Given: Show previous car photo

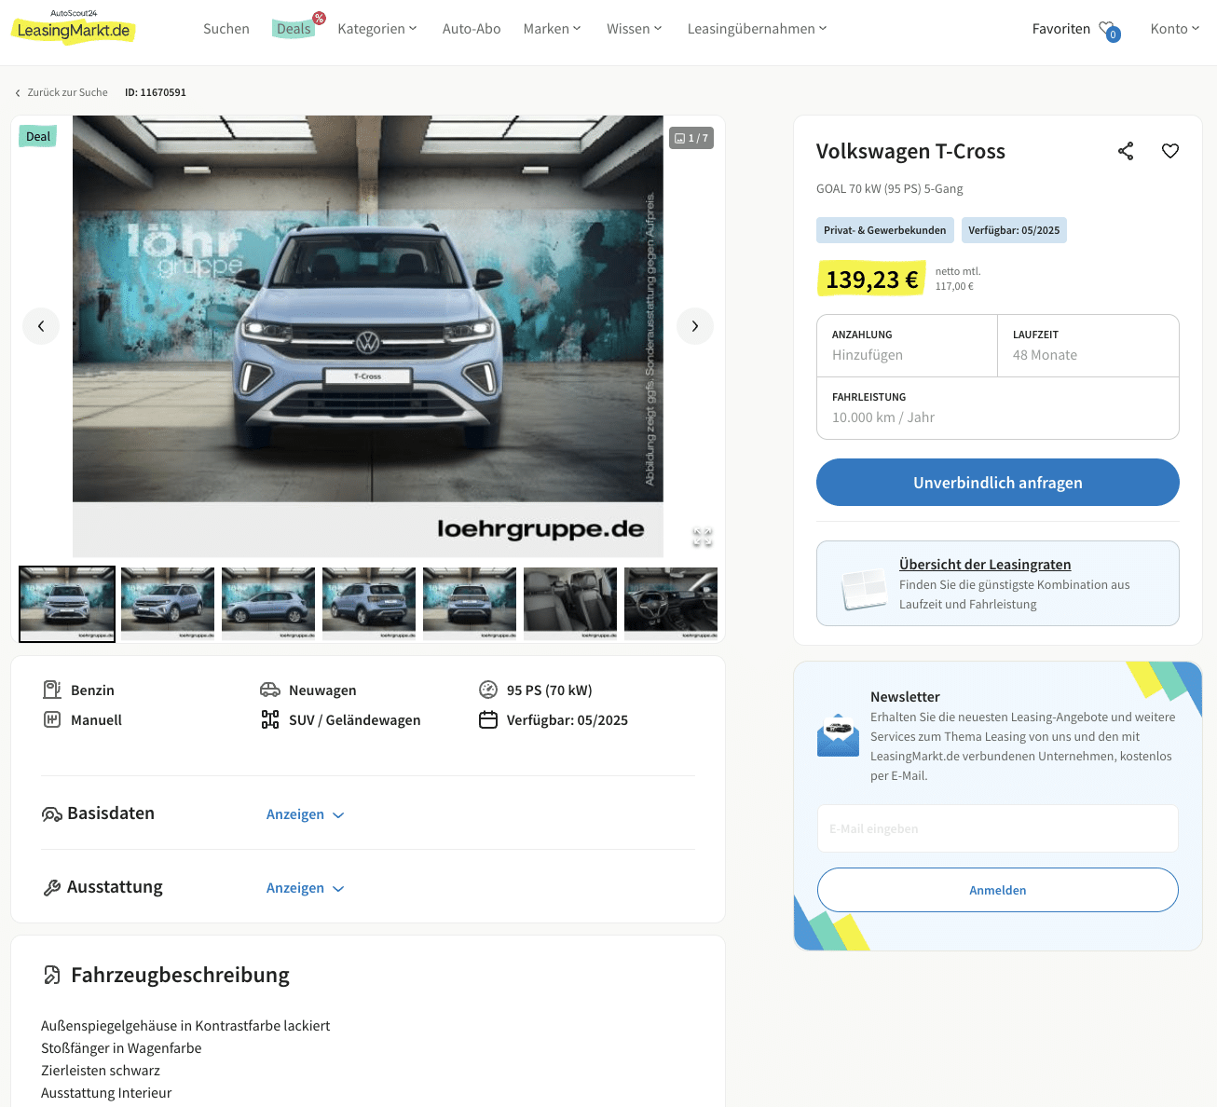Looking at the screenshot, I should (x=41, y=326).
